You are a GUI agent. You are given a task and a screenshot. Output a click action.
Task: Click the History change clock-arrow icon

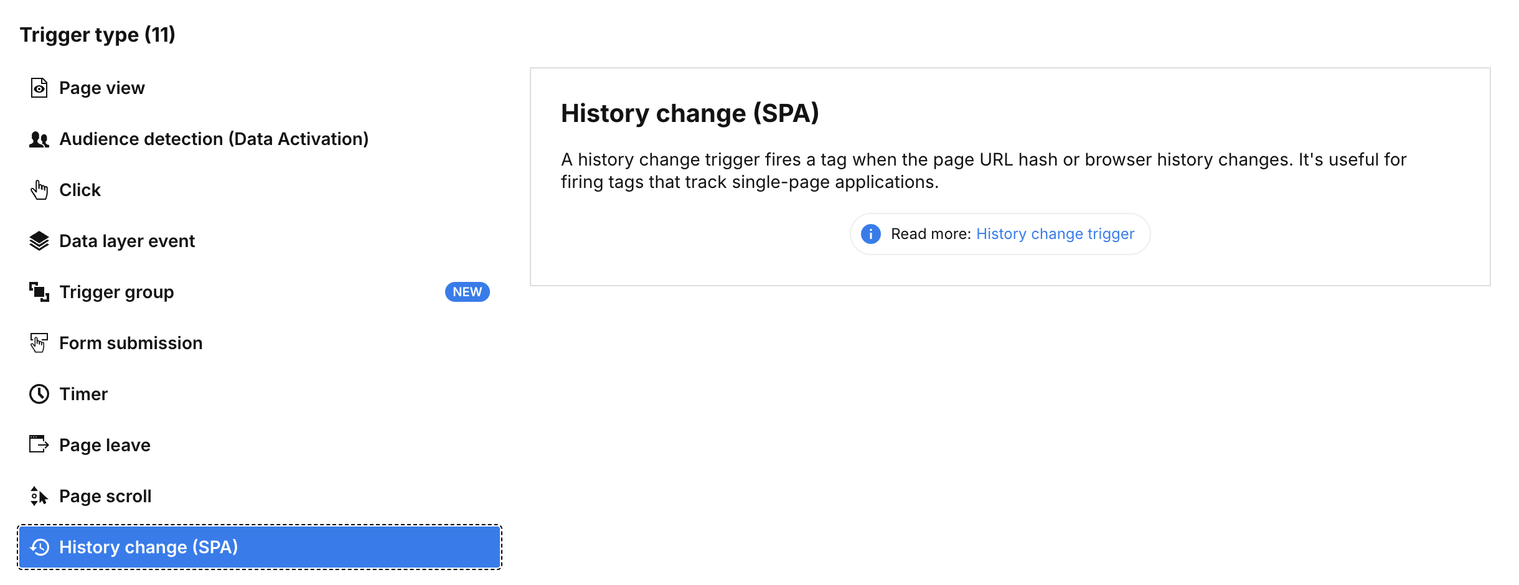[x=40, y=547]
